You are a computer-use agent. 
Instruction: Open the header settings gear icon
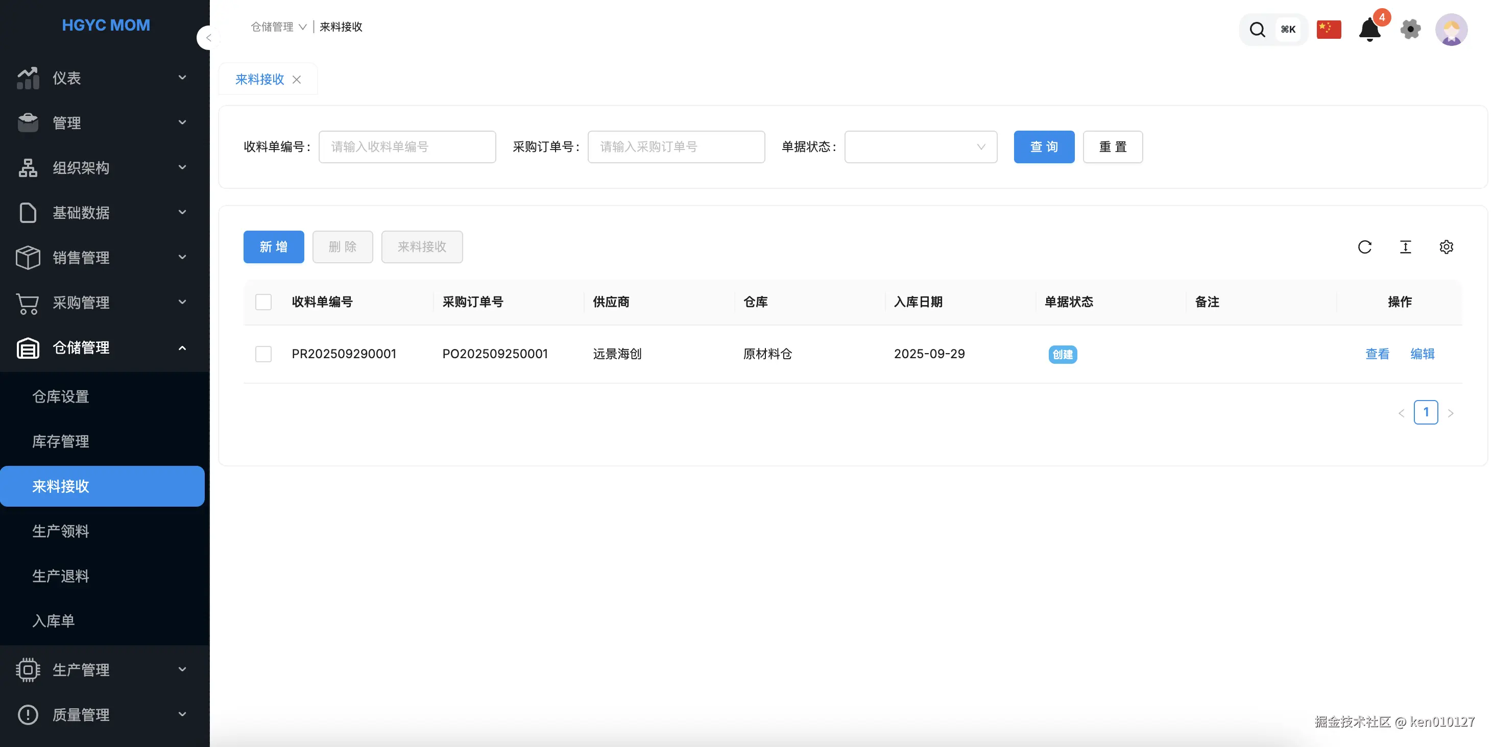point(1410,30)
